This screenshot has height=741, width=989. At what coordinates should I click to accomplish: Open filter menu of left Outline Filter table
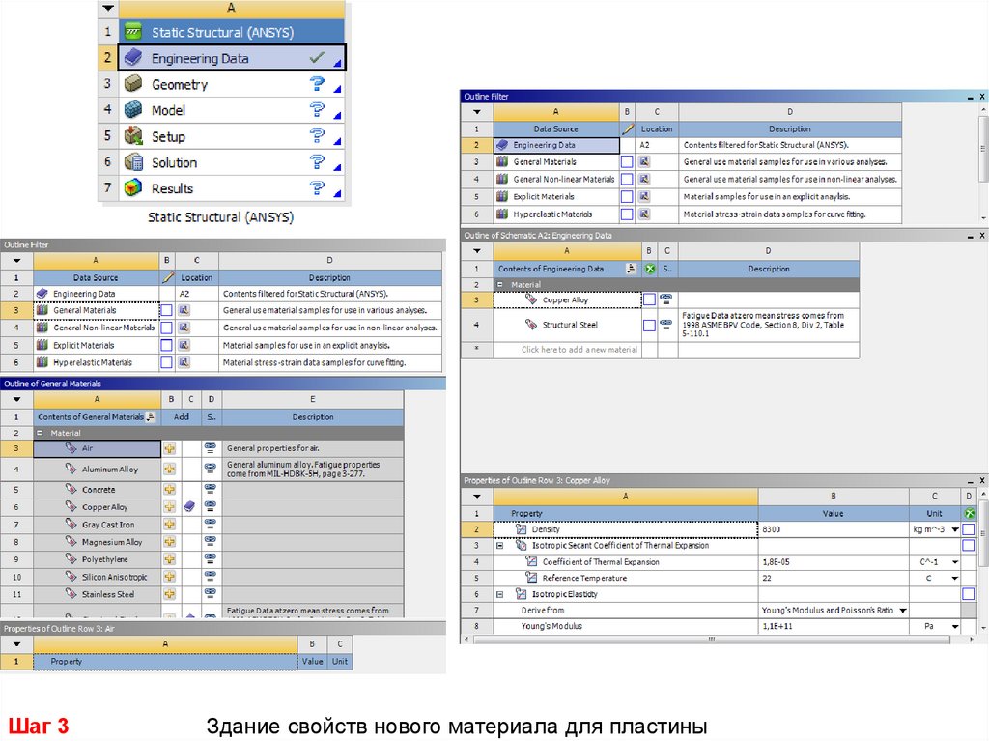pos(17,260)
